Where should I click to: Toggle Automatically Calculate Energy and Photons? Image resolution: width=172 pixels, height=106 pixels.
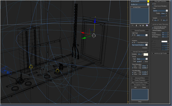[153, 28]
